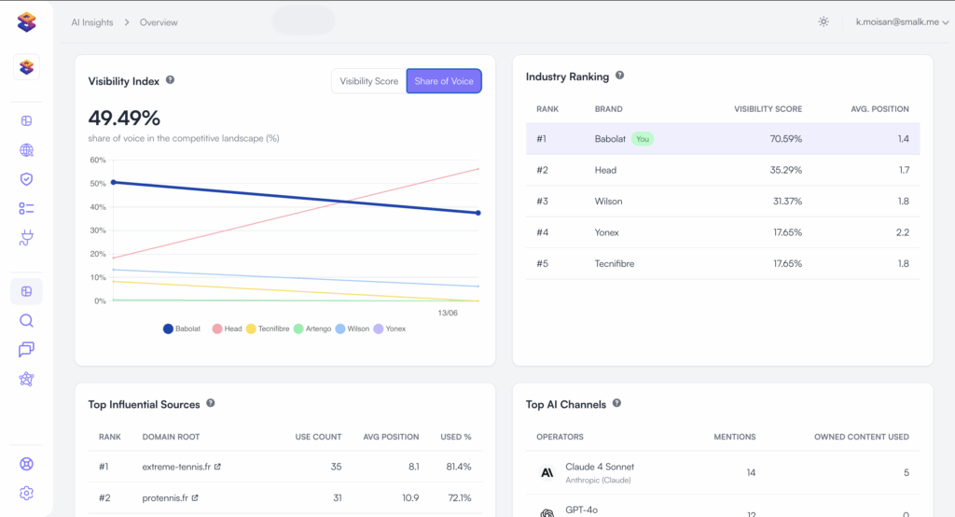
Task: Open the checklist icon in sidebar
Action: (x=26, y=208)
